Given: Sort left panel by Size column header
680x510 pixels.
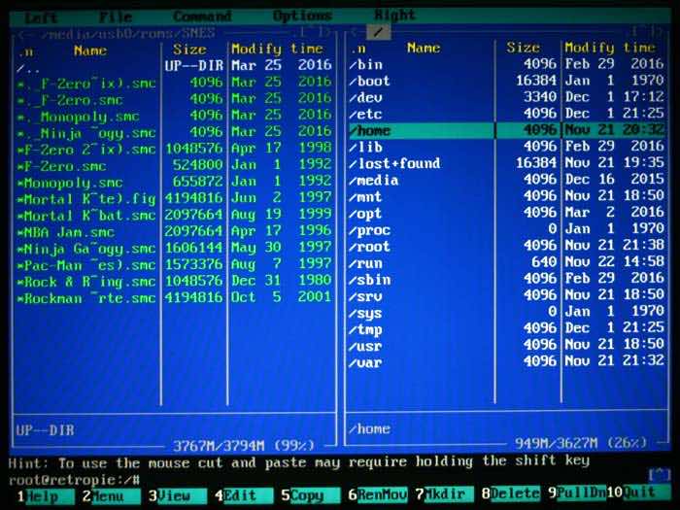Looking at the screenshot, I should click(189, 50).
